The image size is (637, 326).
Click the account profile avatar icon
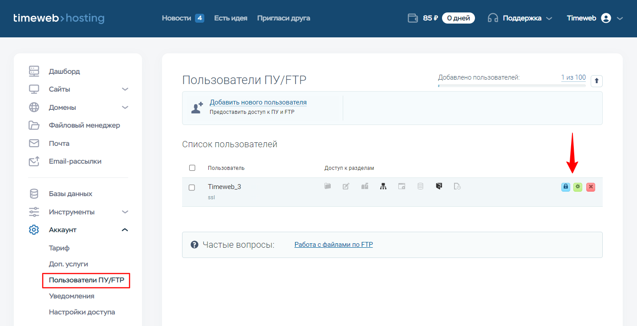(606, 18)
